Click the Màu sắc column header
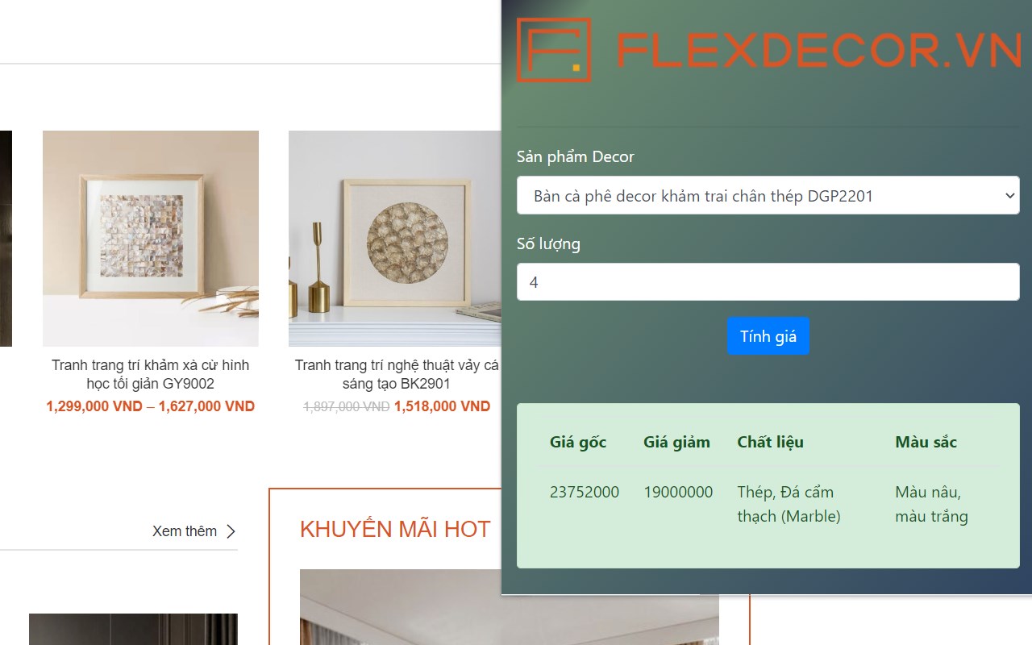This screenshot has height=645, width=1032. coord(926,442)
